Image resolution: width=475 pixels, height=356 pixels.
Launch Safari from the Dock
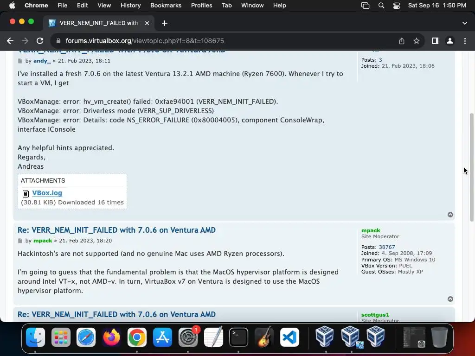pos(86,337)
